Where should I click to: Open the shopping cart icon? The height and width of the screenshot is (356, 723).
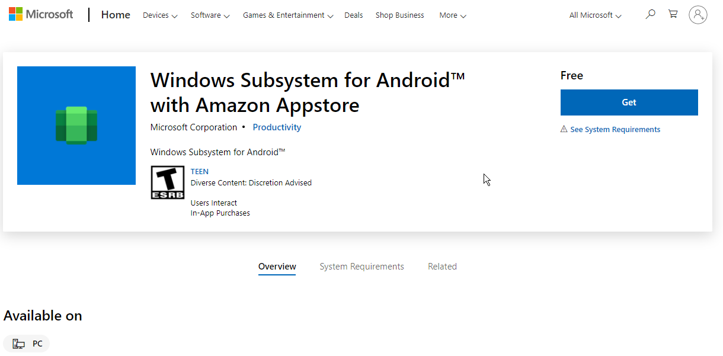pos(673,14)
